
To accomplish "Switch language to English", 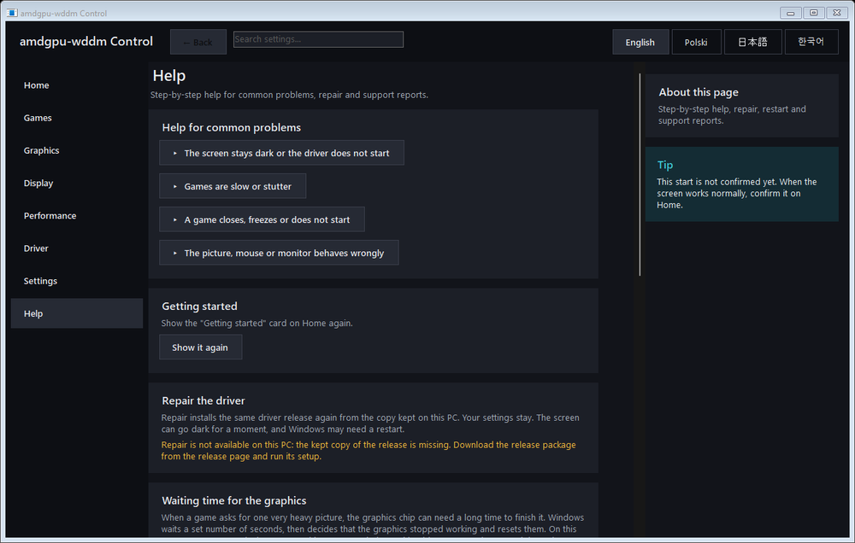I will pyautogui.click(x=640, y=42).
